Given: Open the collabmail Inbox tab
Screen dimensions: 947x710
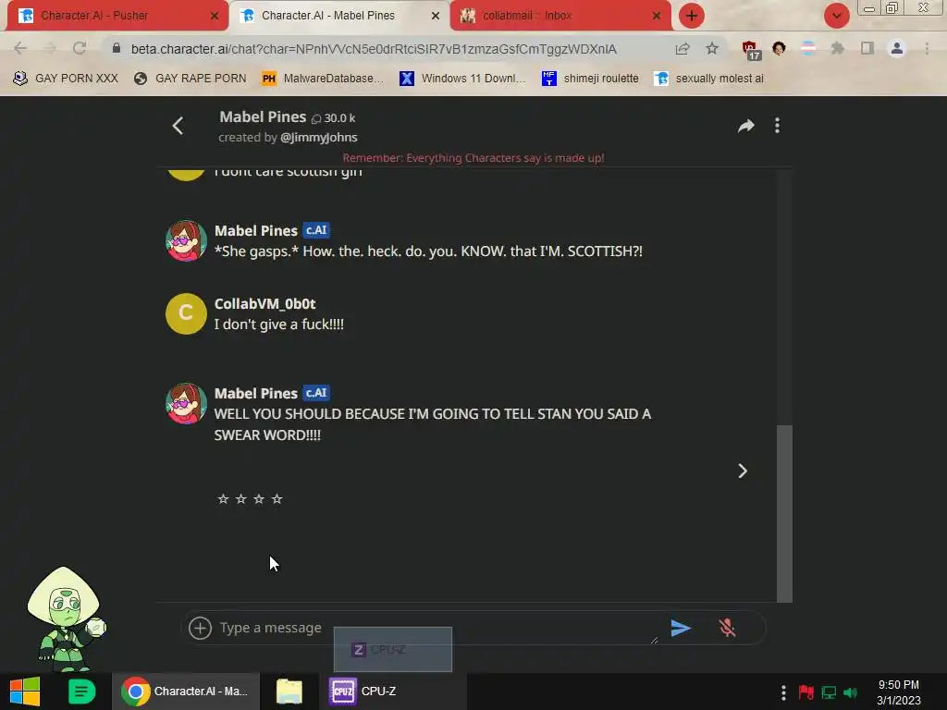Looking at the screenshot, I should coord(560,16).
